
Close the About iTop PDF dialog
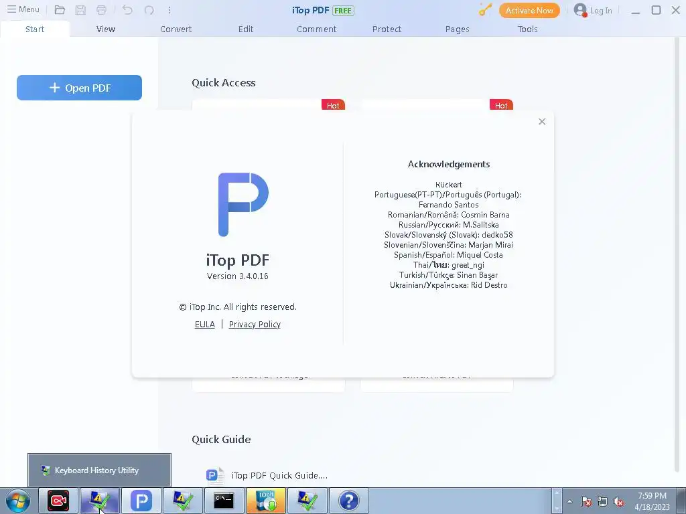[542, 122]
